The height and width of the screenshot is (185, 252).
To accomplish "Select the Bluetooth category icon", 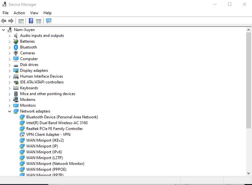I will [16, 47].
